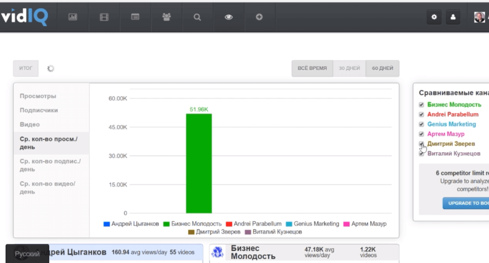This screenshot has height=263, width=489.
Task: Uncheck the Артем Мазур checkbox
Action: coord(421,134)
